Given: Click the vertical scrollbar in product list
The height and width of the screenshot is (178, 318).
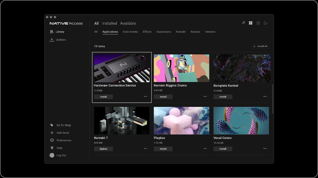Looking at the screenshot, I should coord(273,99).
